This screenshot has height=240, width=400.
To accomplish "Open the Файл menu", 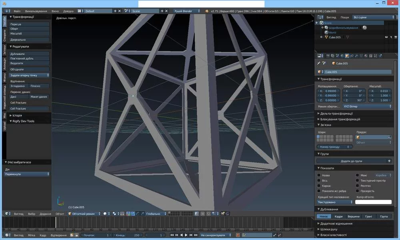I will (17, 11).
